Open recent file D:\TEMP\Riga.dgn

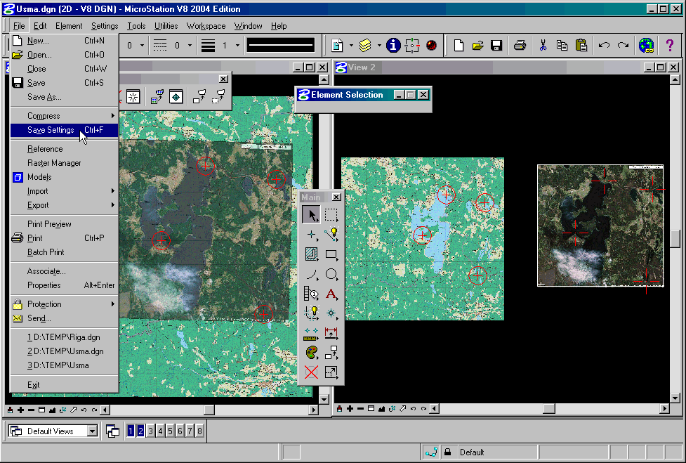click(x=64, y=337)
